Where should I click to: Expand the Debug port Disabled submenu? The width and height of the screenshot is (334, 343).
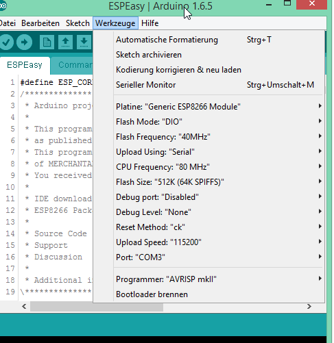tap(208, 197)
